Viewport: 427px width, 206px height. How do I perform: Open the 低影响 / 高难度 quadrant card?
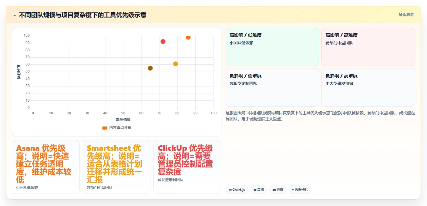click(368, 88)
